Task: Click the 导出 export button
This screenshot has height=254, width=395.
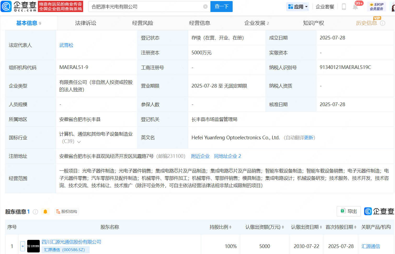Action: [x=349, y=211]
